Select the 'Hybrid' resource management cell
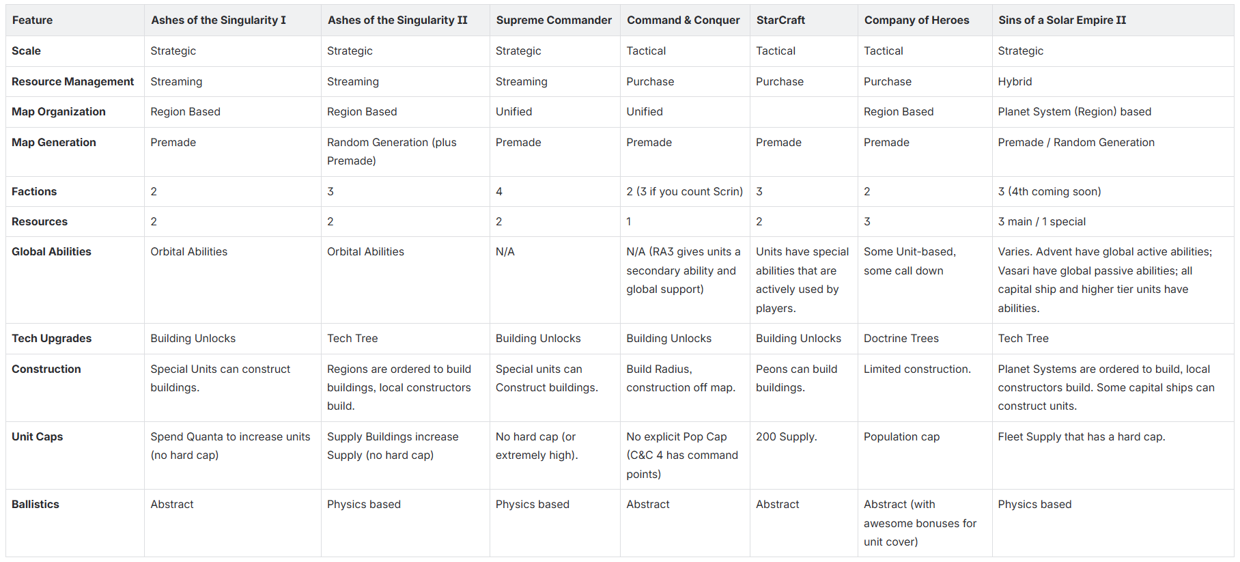1240x562 pixels. [x=1015, y=82]
